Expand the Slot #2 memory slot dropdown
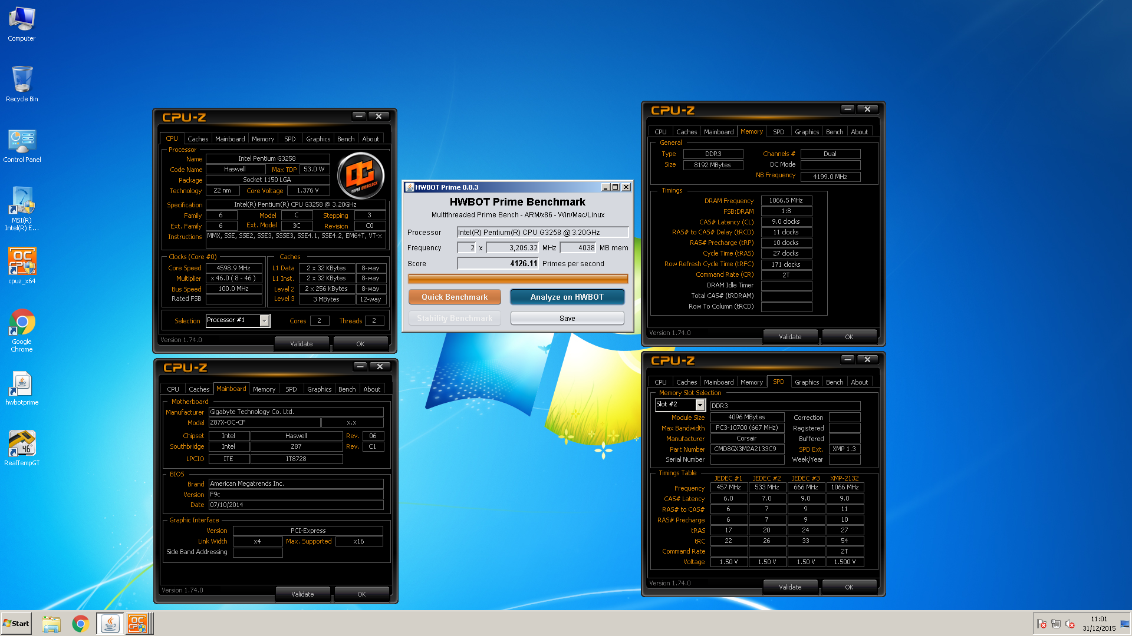Screen dimensions: 1132x636 coord(700,405)
